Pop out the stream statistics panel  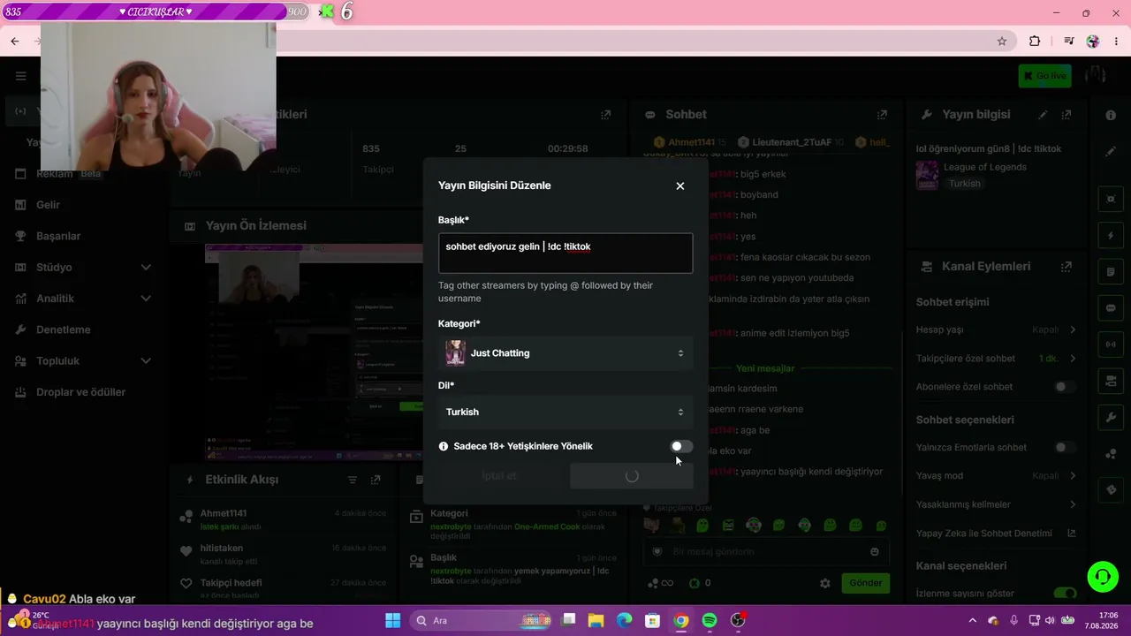point(605,115)
